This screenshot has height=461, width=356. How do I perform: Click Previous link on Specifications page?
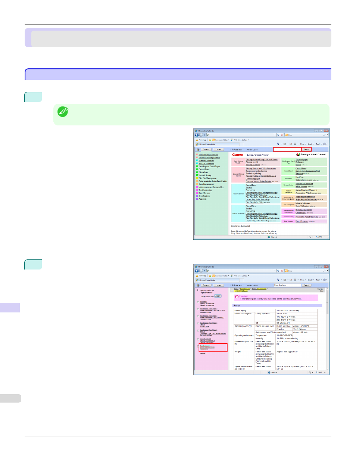[321, 289]
